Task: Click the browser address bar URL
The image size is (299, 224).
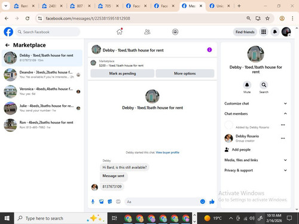Action: coord(88,19)
